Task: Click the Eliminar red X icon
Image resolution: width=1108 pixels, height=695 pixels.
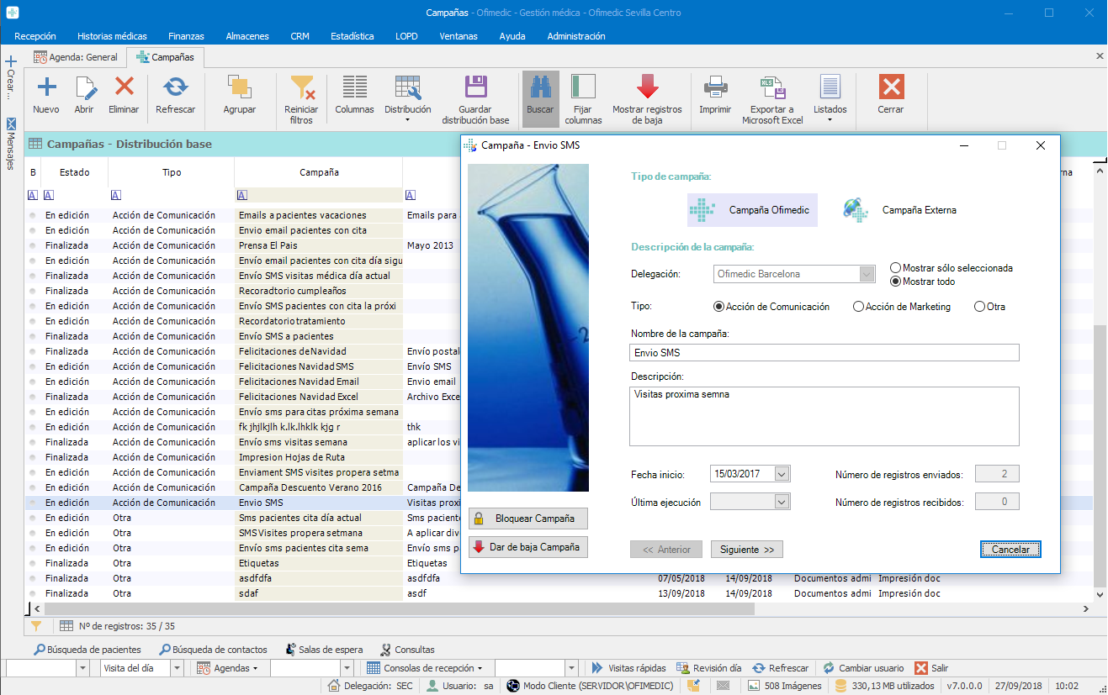Action: pyautogui.click(x=125, y=87)
